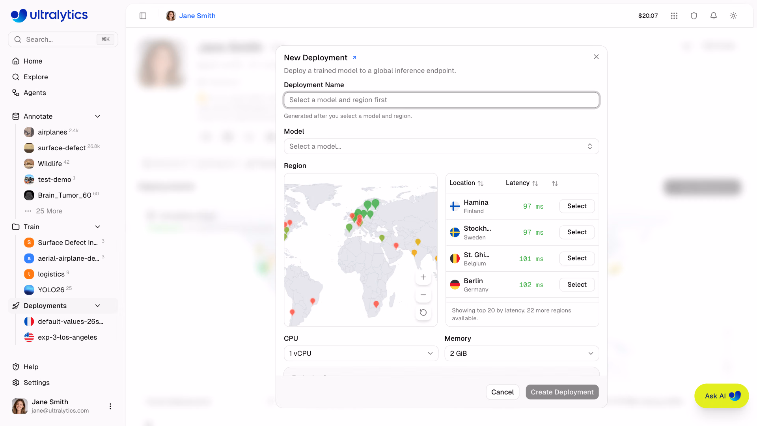The height and width of the screenshot is (426, 757).
Task: Toggle light theme sun icon
Action: pyautogui.click(x=733, y=16)
